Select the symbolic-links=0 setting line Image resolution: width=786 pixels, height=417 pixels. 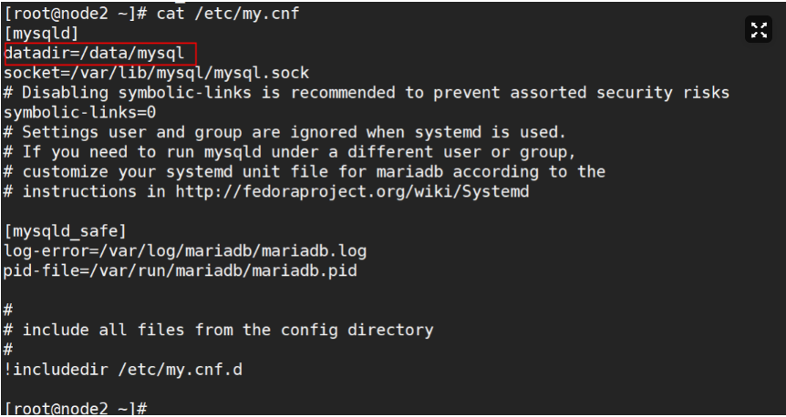(x=80, y=112)
